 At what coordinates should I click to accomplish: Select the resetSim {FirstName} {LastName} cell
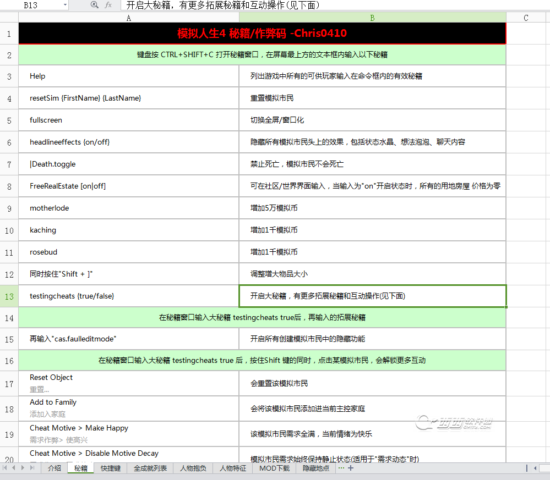(129, 98)
